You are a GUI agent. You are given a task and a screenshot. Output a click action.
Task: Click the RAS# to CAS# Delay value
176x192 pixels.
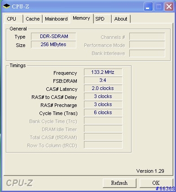[103, 97]
